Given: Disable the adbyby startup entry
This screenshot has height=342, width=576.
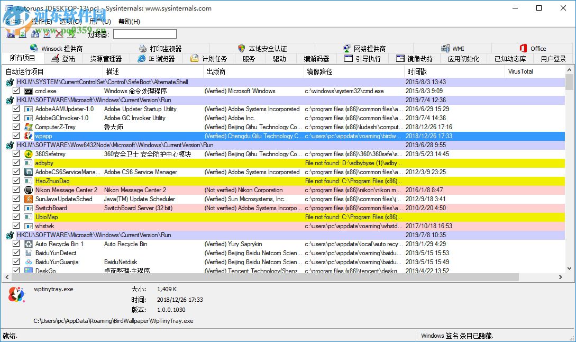Looking at the screenshot, I should tap(16, 163).
